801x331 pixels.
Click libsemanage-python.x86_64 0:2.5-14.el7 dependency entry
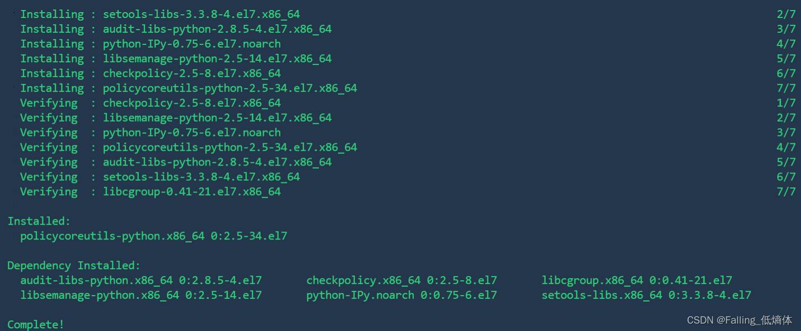click(x=141, y=295)
